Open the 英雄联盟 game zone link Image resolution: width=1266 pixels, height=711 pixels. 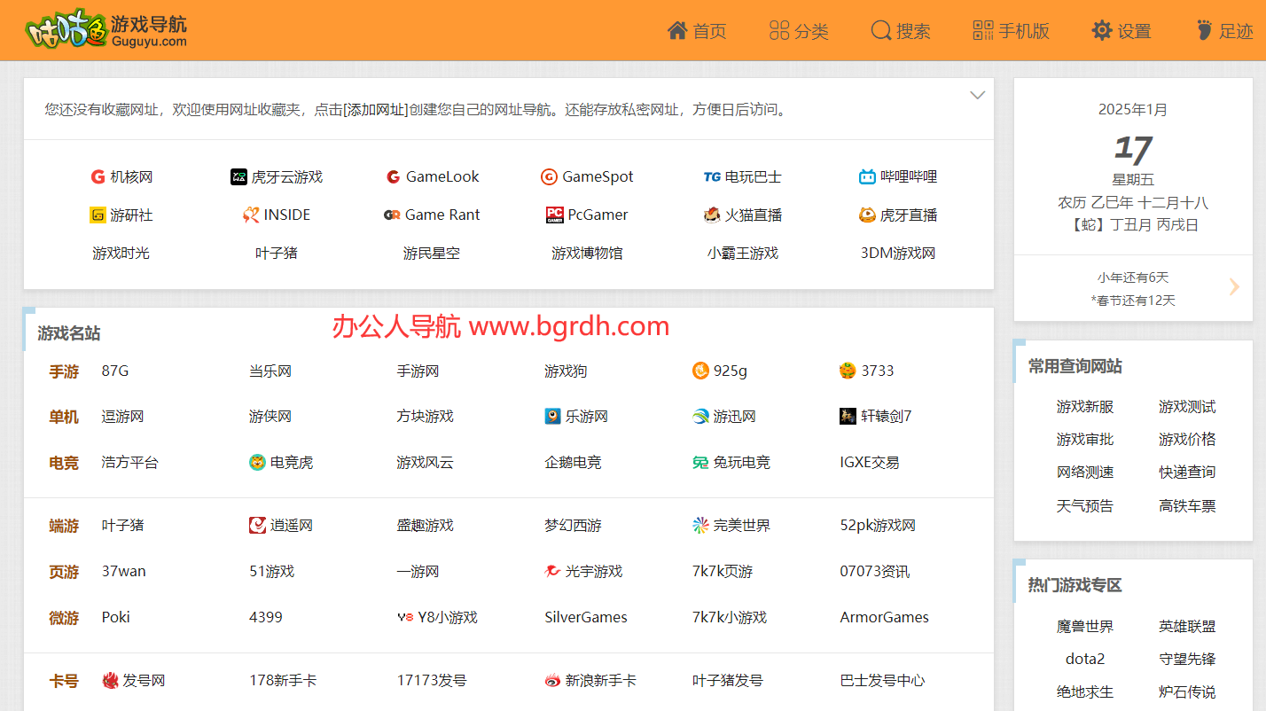(1187, 626)
